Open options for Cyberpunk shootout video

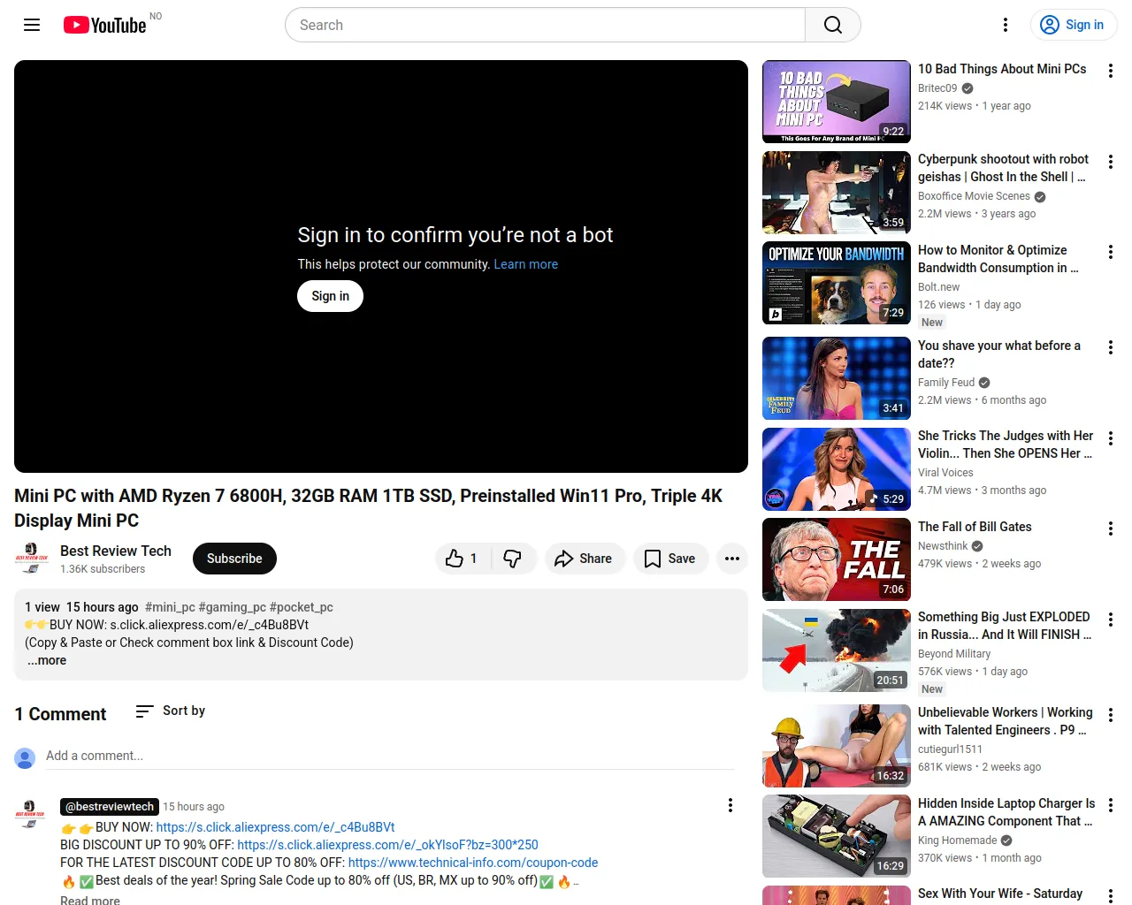(1111, 162)
